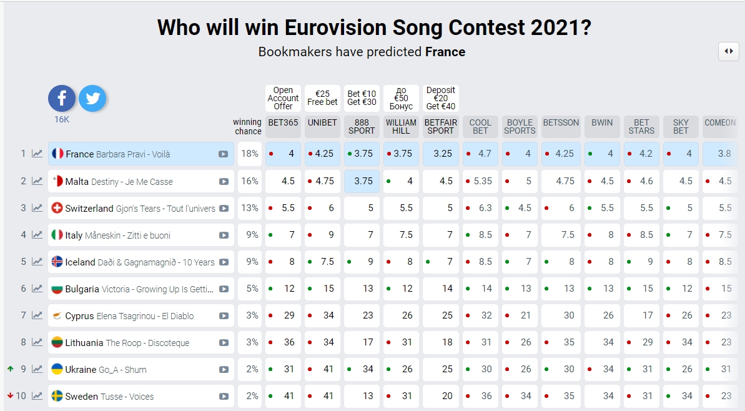This screenshot has height=411, width=745.
Task: Click France's 4.25 odds at Unibet
Action: tap(322, 154)
